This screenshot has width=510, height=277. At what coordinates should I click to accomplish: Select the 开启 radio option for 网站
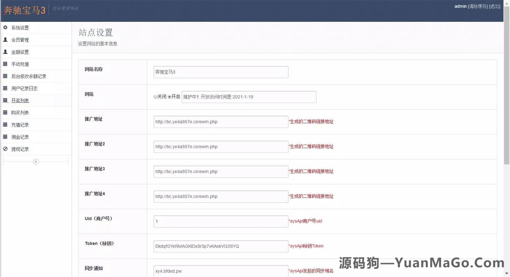click(x=169, y=97)
